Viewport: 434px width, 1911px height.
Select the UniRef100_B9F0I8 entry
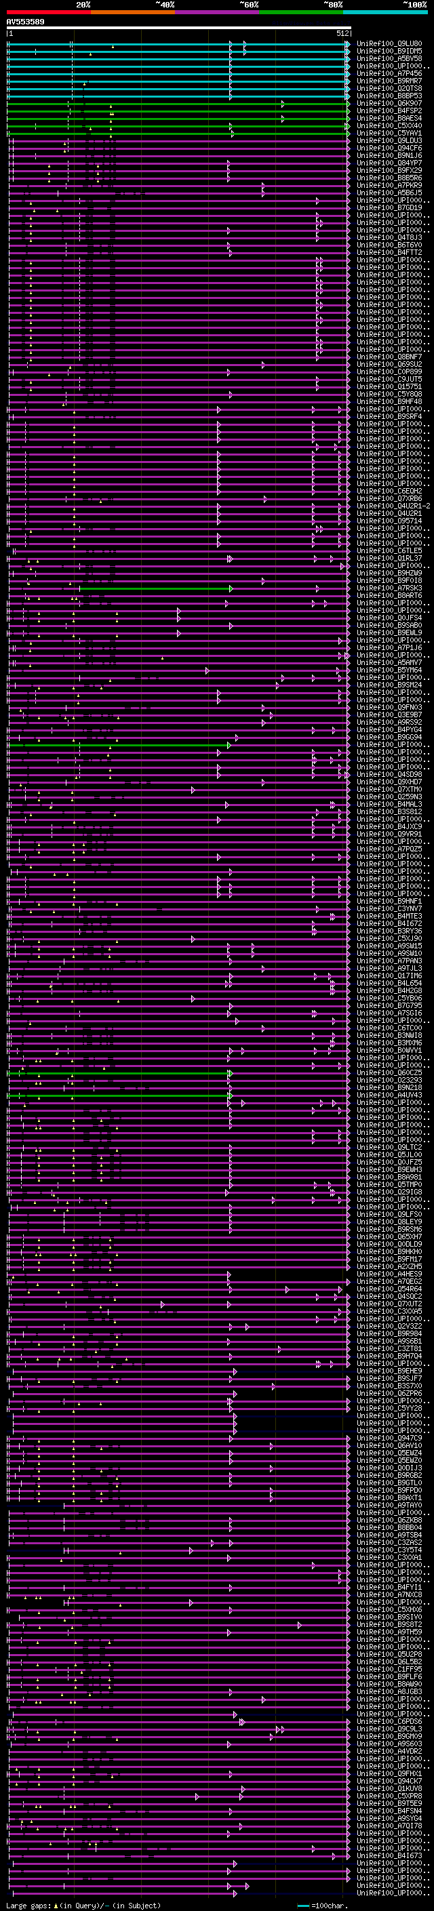[389, 580]
